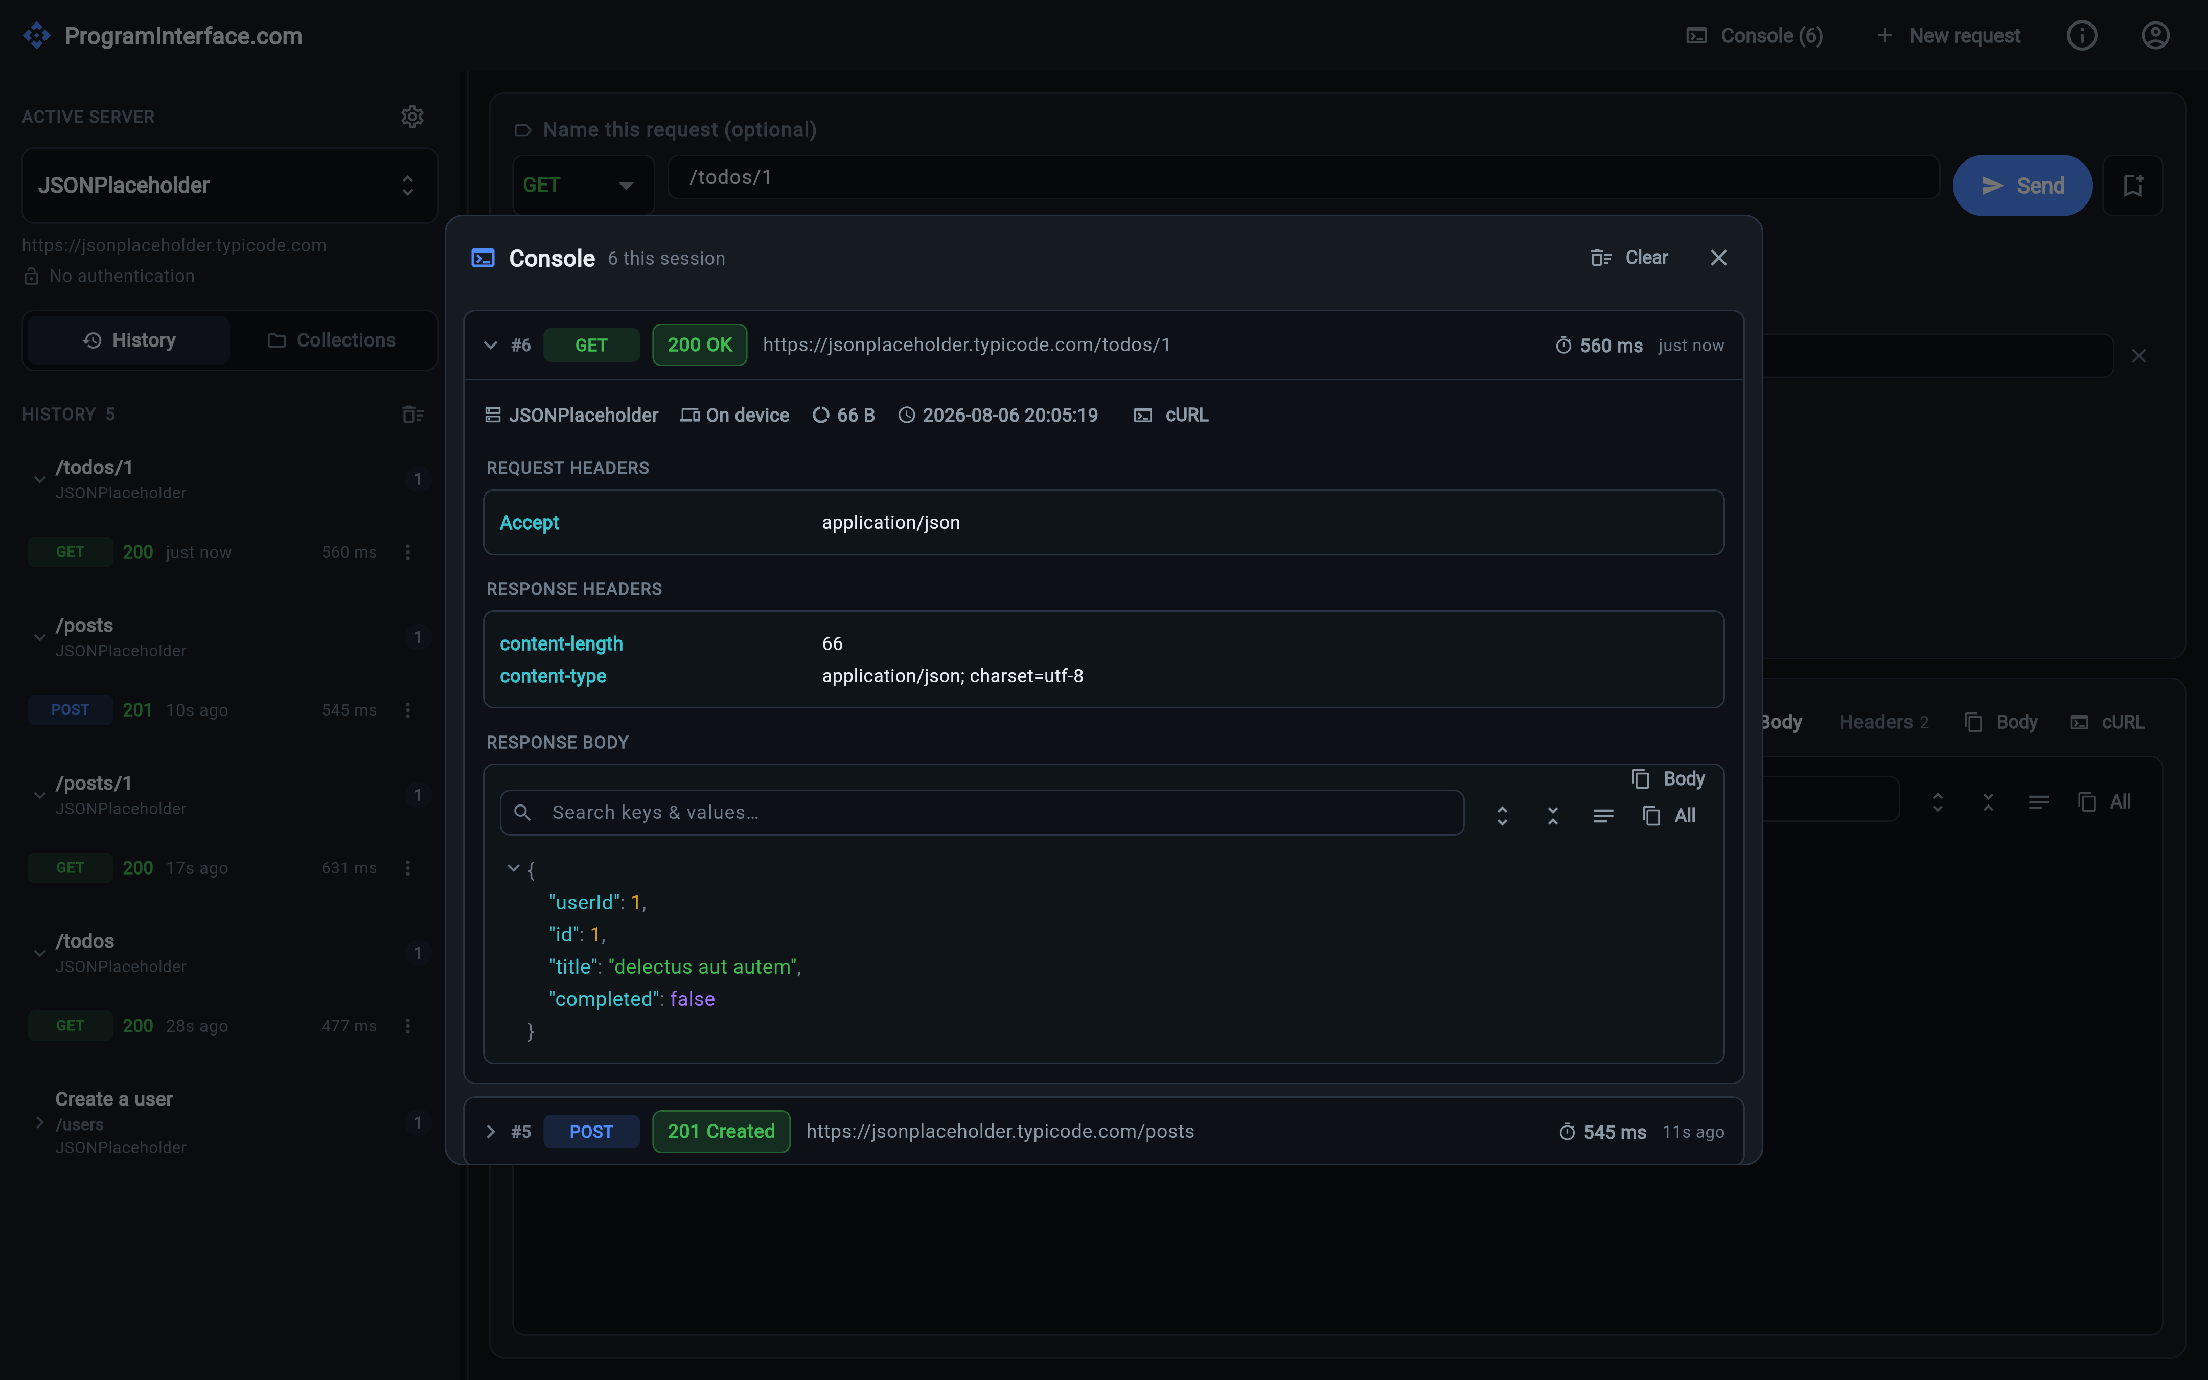Click the 560 ms duration of #6

[1599, 346]
